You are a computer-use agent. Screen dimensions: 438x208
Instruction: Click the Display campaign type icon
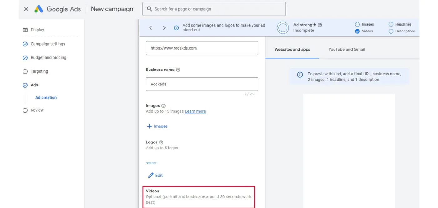[25, 30]
